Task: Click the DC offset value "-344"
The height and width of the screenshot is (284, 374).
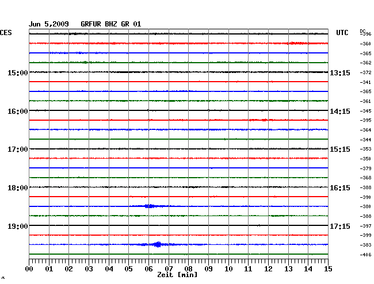Action: click(365, 140)
